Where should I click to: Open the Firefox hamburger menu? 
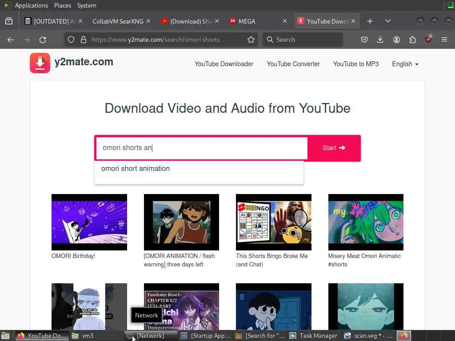(x=444, y=40)
